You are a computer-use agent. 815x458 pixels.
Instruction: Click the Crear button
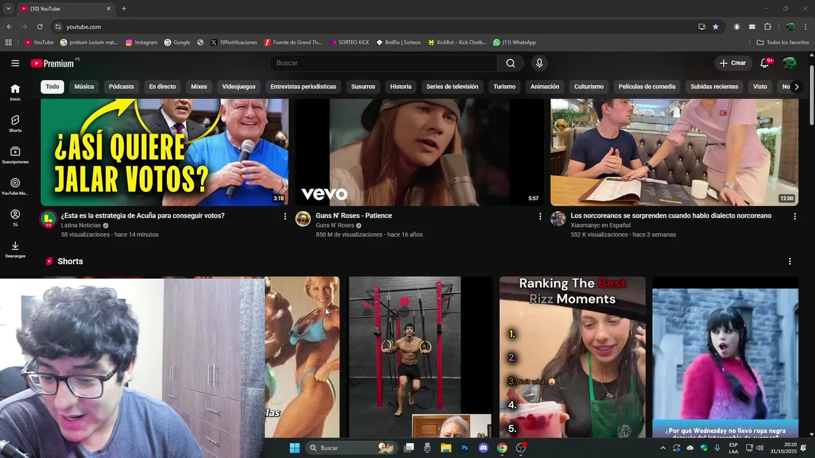click(732, 63)
